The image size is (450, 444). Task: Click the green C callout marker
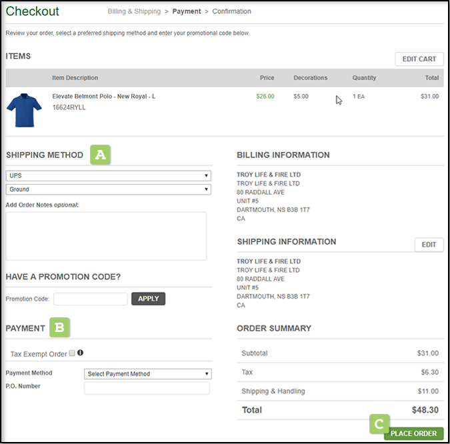(x=379, y=424)
